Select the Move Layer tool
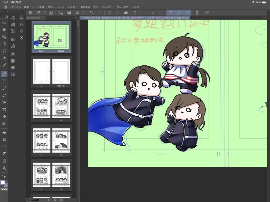 coord(4,44)
